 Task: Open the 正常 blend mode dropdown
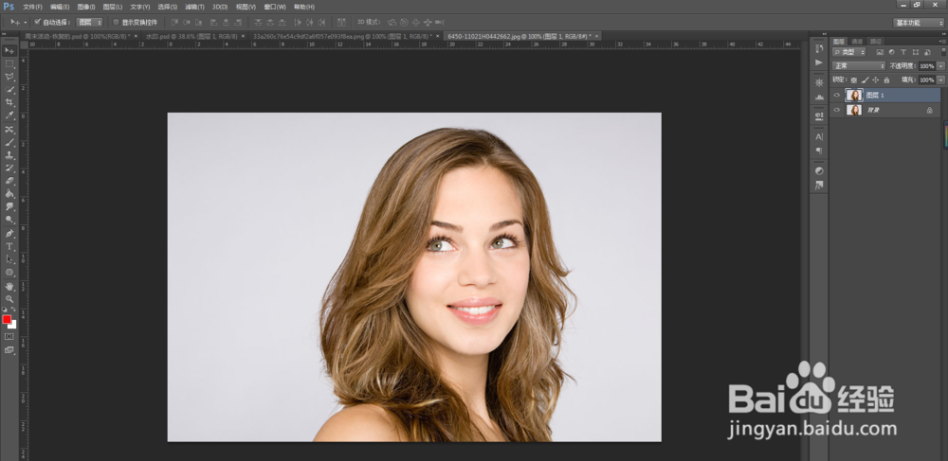[x=859, y=65]
